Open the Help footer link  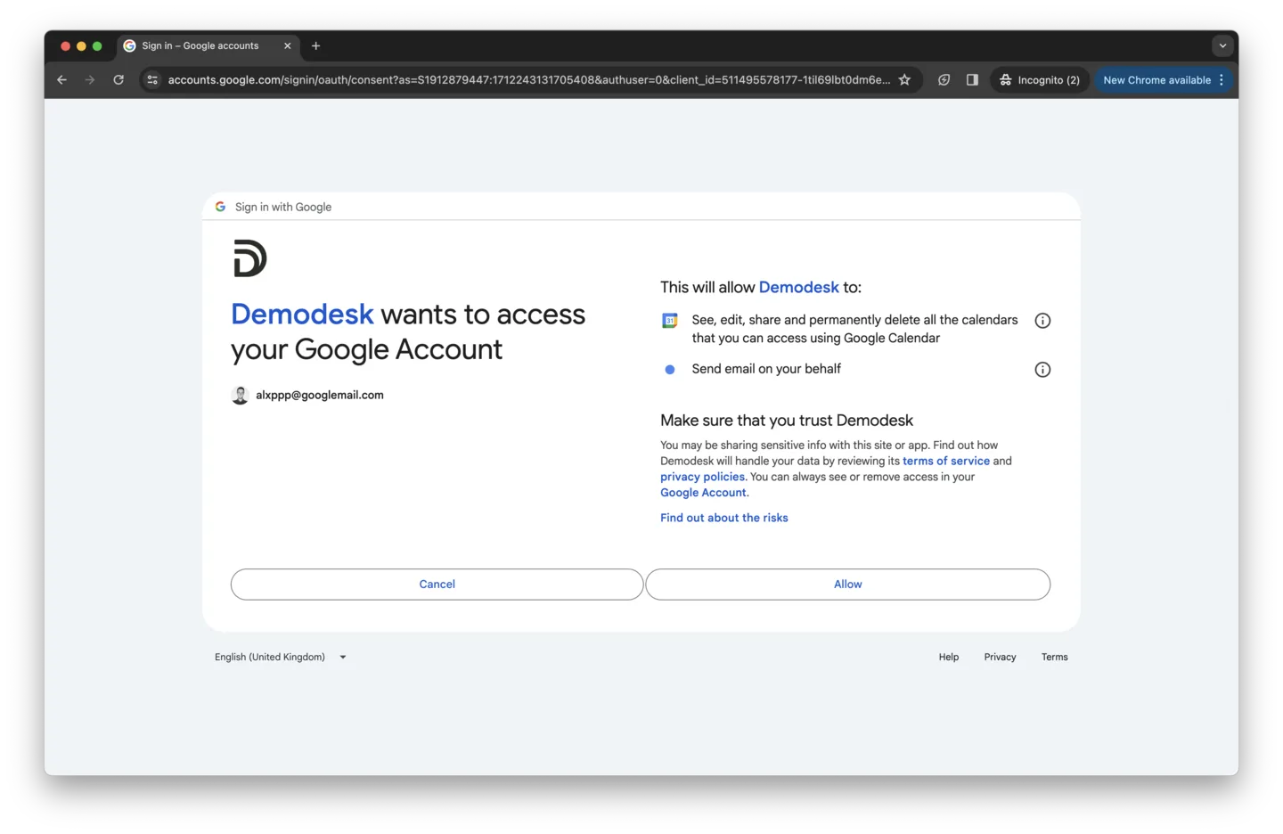(949, 658)
